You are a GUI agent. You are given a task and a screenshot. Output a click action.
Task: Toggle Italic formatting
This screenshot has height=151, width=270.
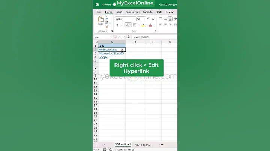click(122, 25)
